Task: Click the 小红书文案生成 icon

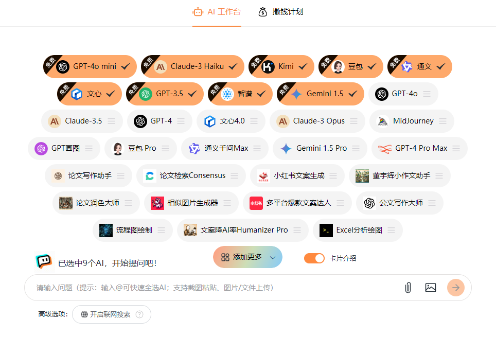Action: pos(263,175)
